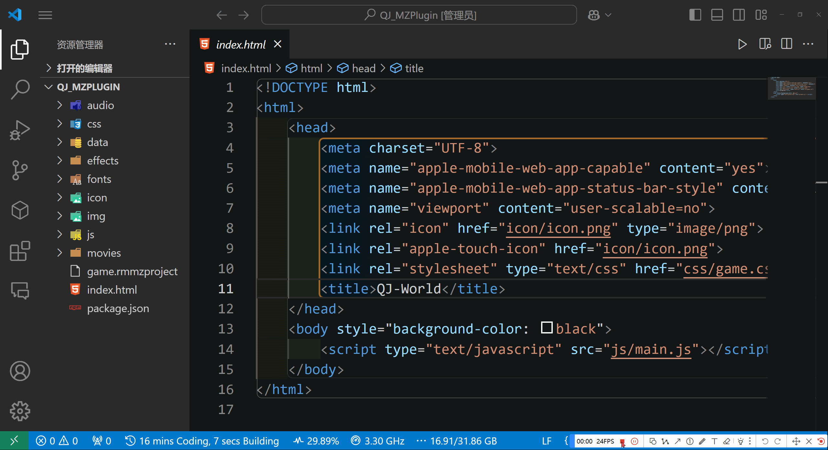Go back in navigation history
Viewport: 828px width, 450px height.
[x=222, y=15]
